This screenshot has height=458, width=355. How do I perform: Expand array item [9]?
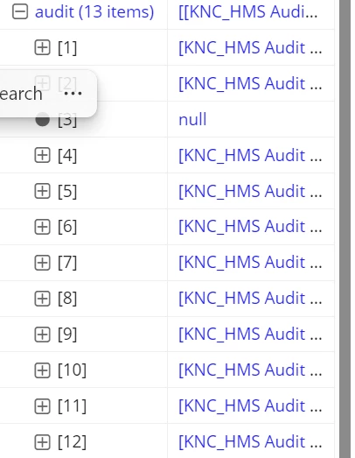click(42, 335)
